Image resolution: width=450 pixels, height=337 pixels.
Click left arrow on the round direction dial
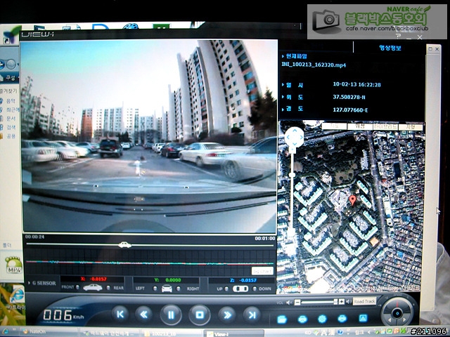[390, 319]
